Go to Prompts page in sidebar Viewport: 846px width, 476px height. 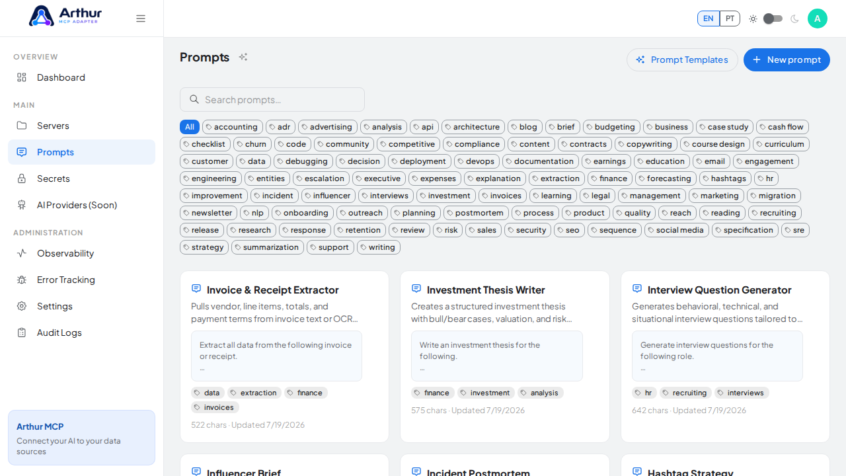[81, 152]
